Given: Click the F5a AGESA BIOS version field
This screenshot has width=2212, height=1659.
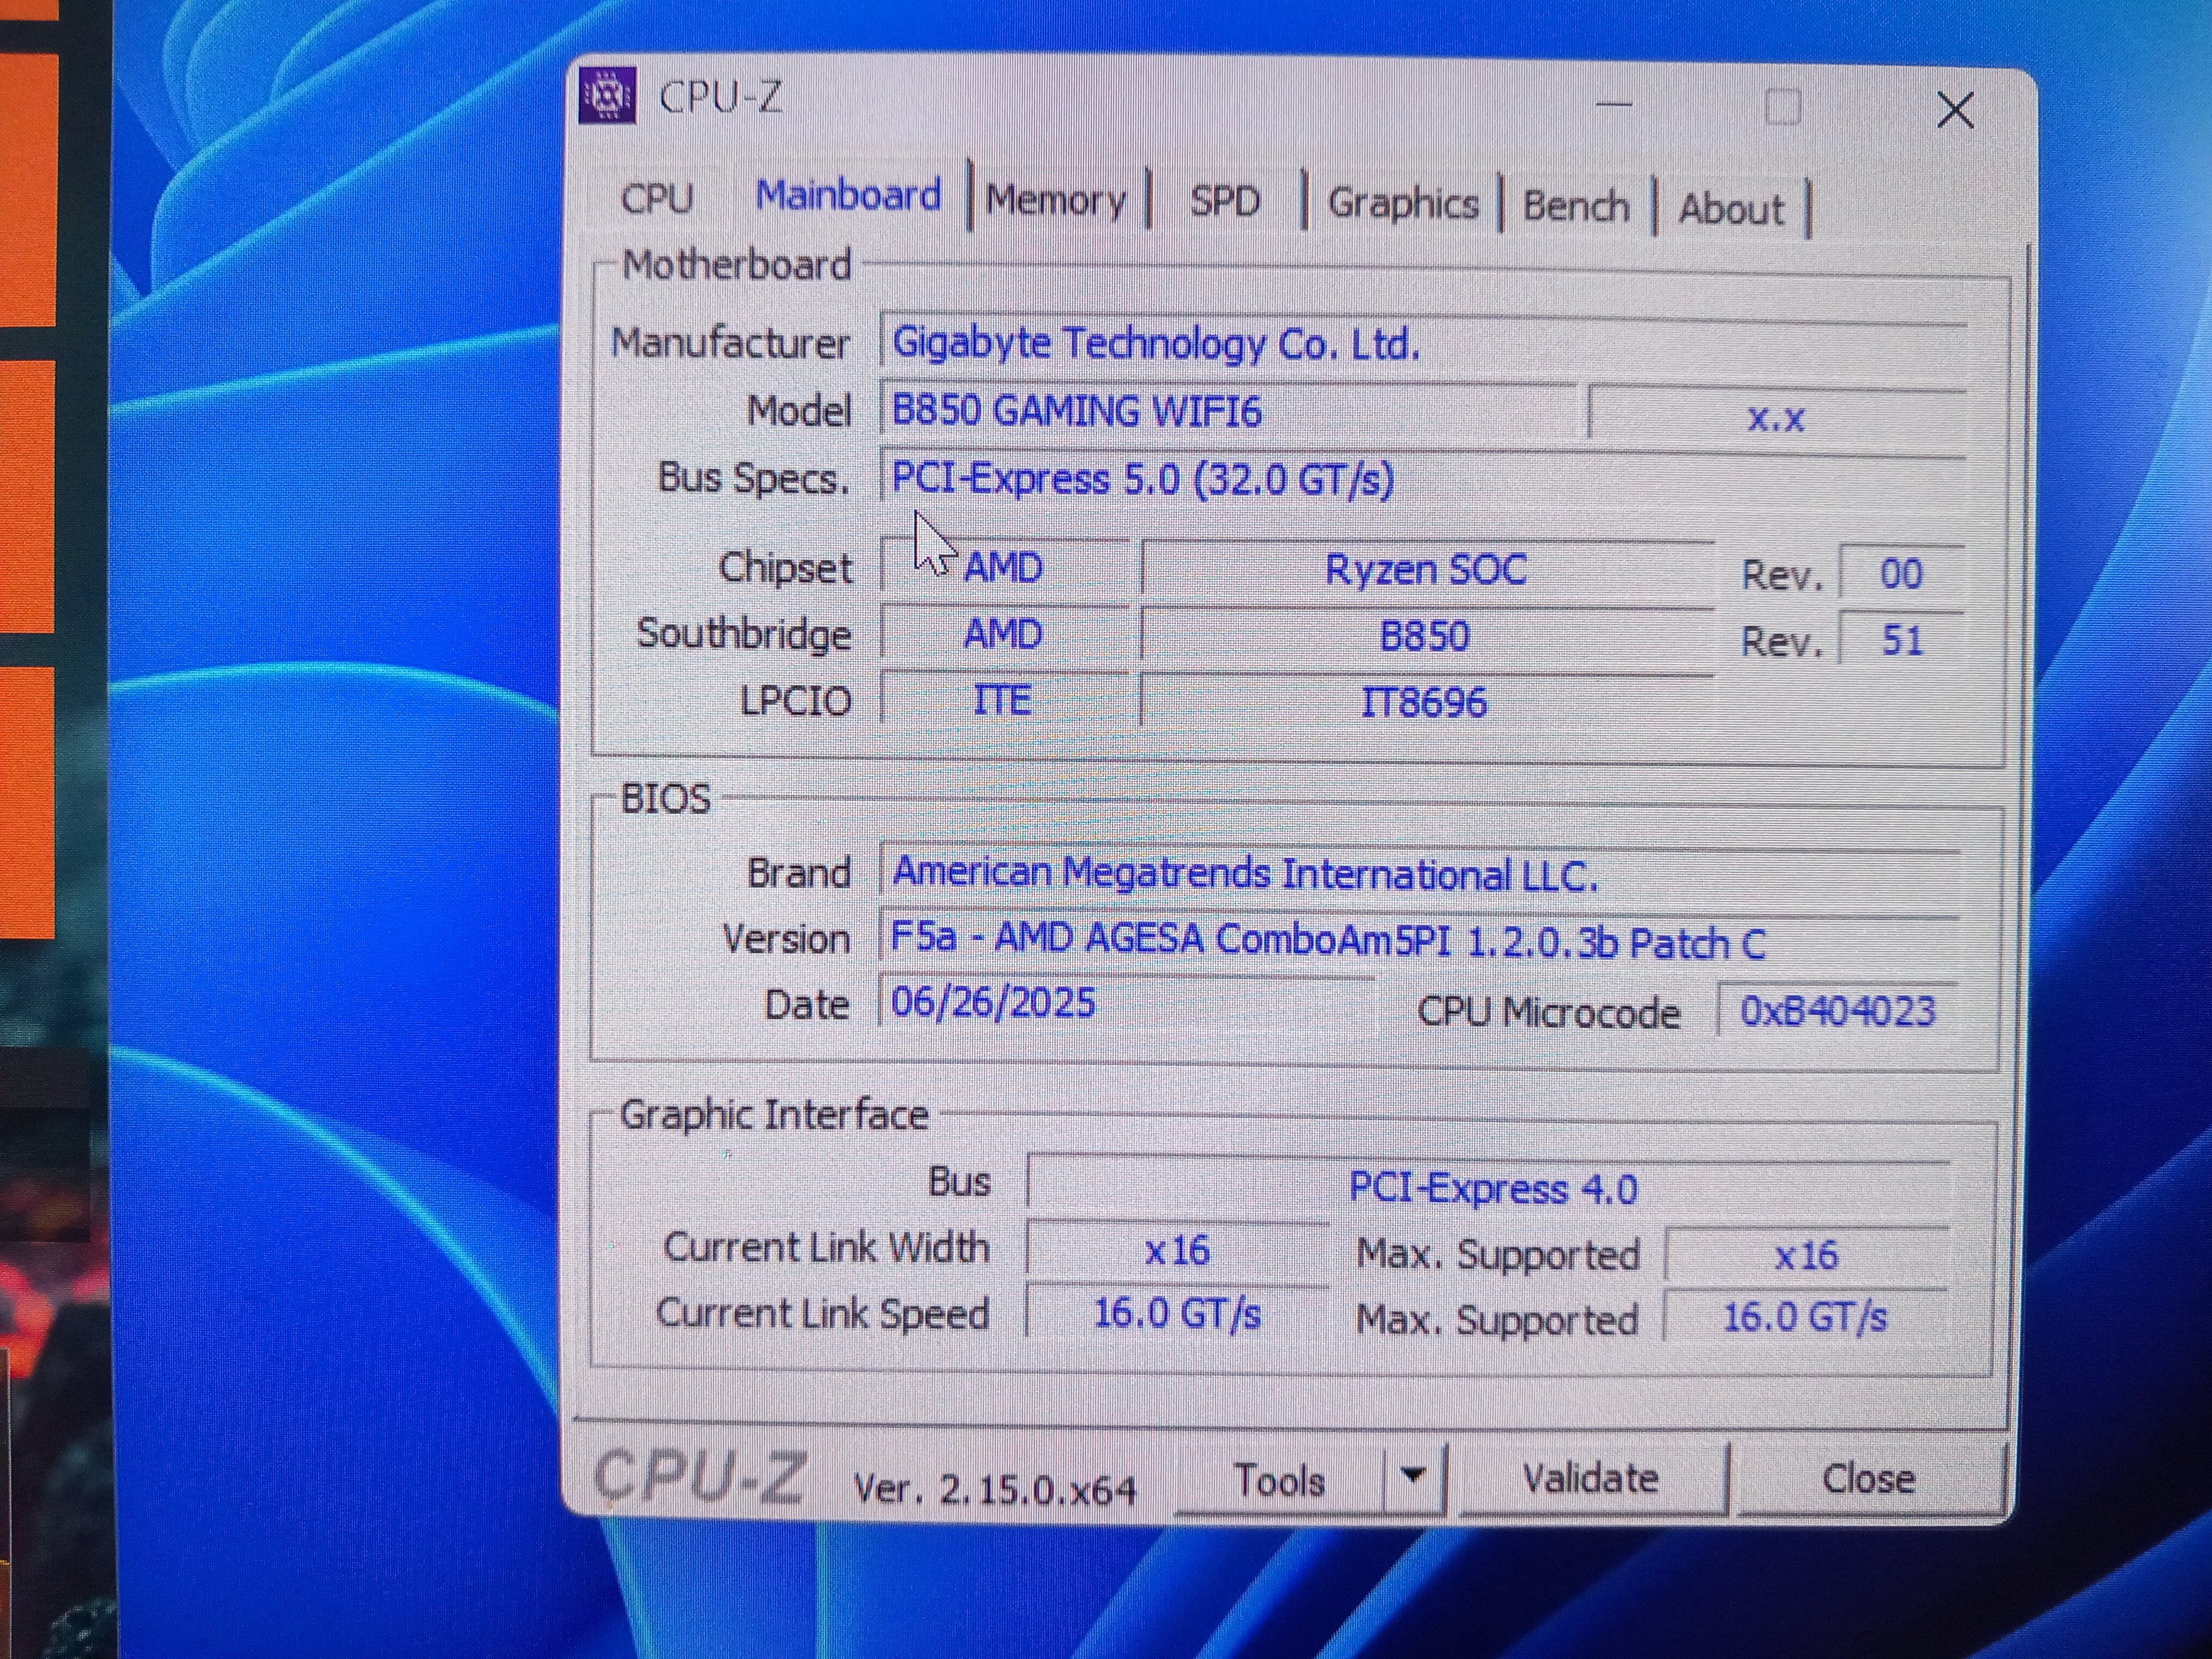Looking at the screenshot, I should (x=1418, y=941).
